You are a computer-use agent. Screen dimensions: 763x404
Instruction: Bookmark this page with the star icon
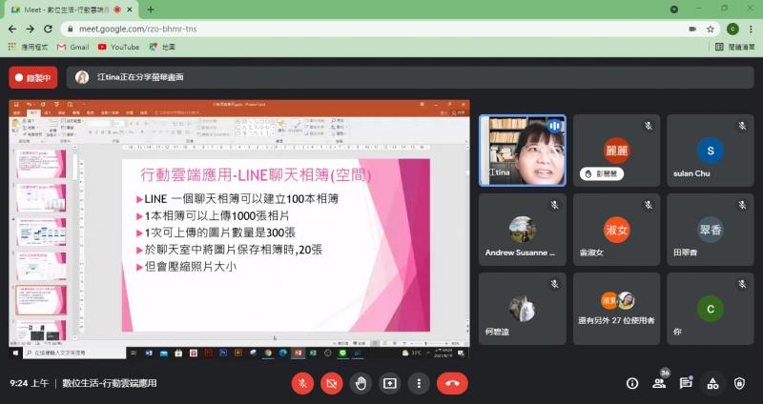pos(711,30)
